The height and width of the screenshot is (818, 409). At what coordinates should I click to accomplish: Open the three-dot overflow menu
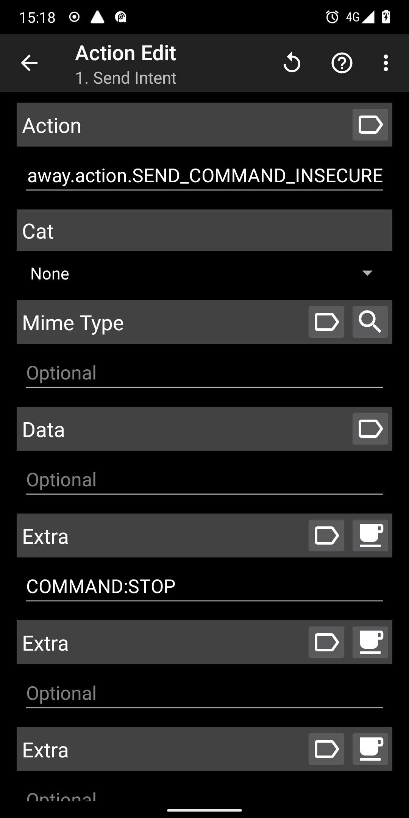tap(386, 63)
